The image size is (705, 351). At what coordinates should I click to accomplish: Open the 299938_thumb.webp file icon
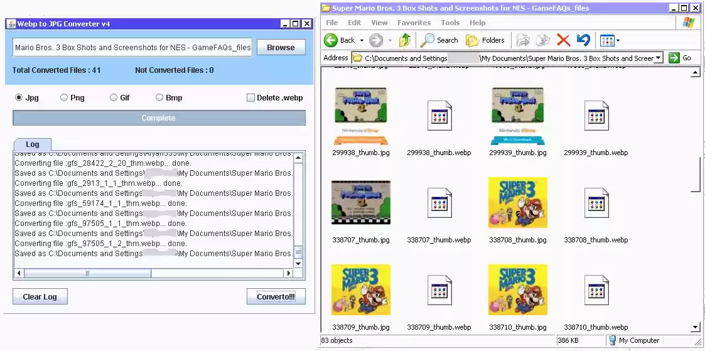[439, 116]
